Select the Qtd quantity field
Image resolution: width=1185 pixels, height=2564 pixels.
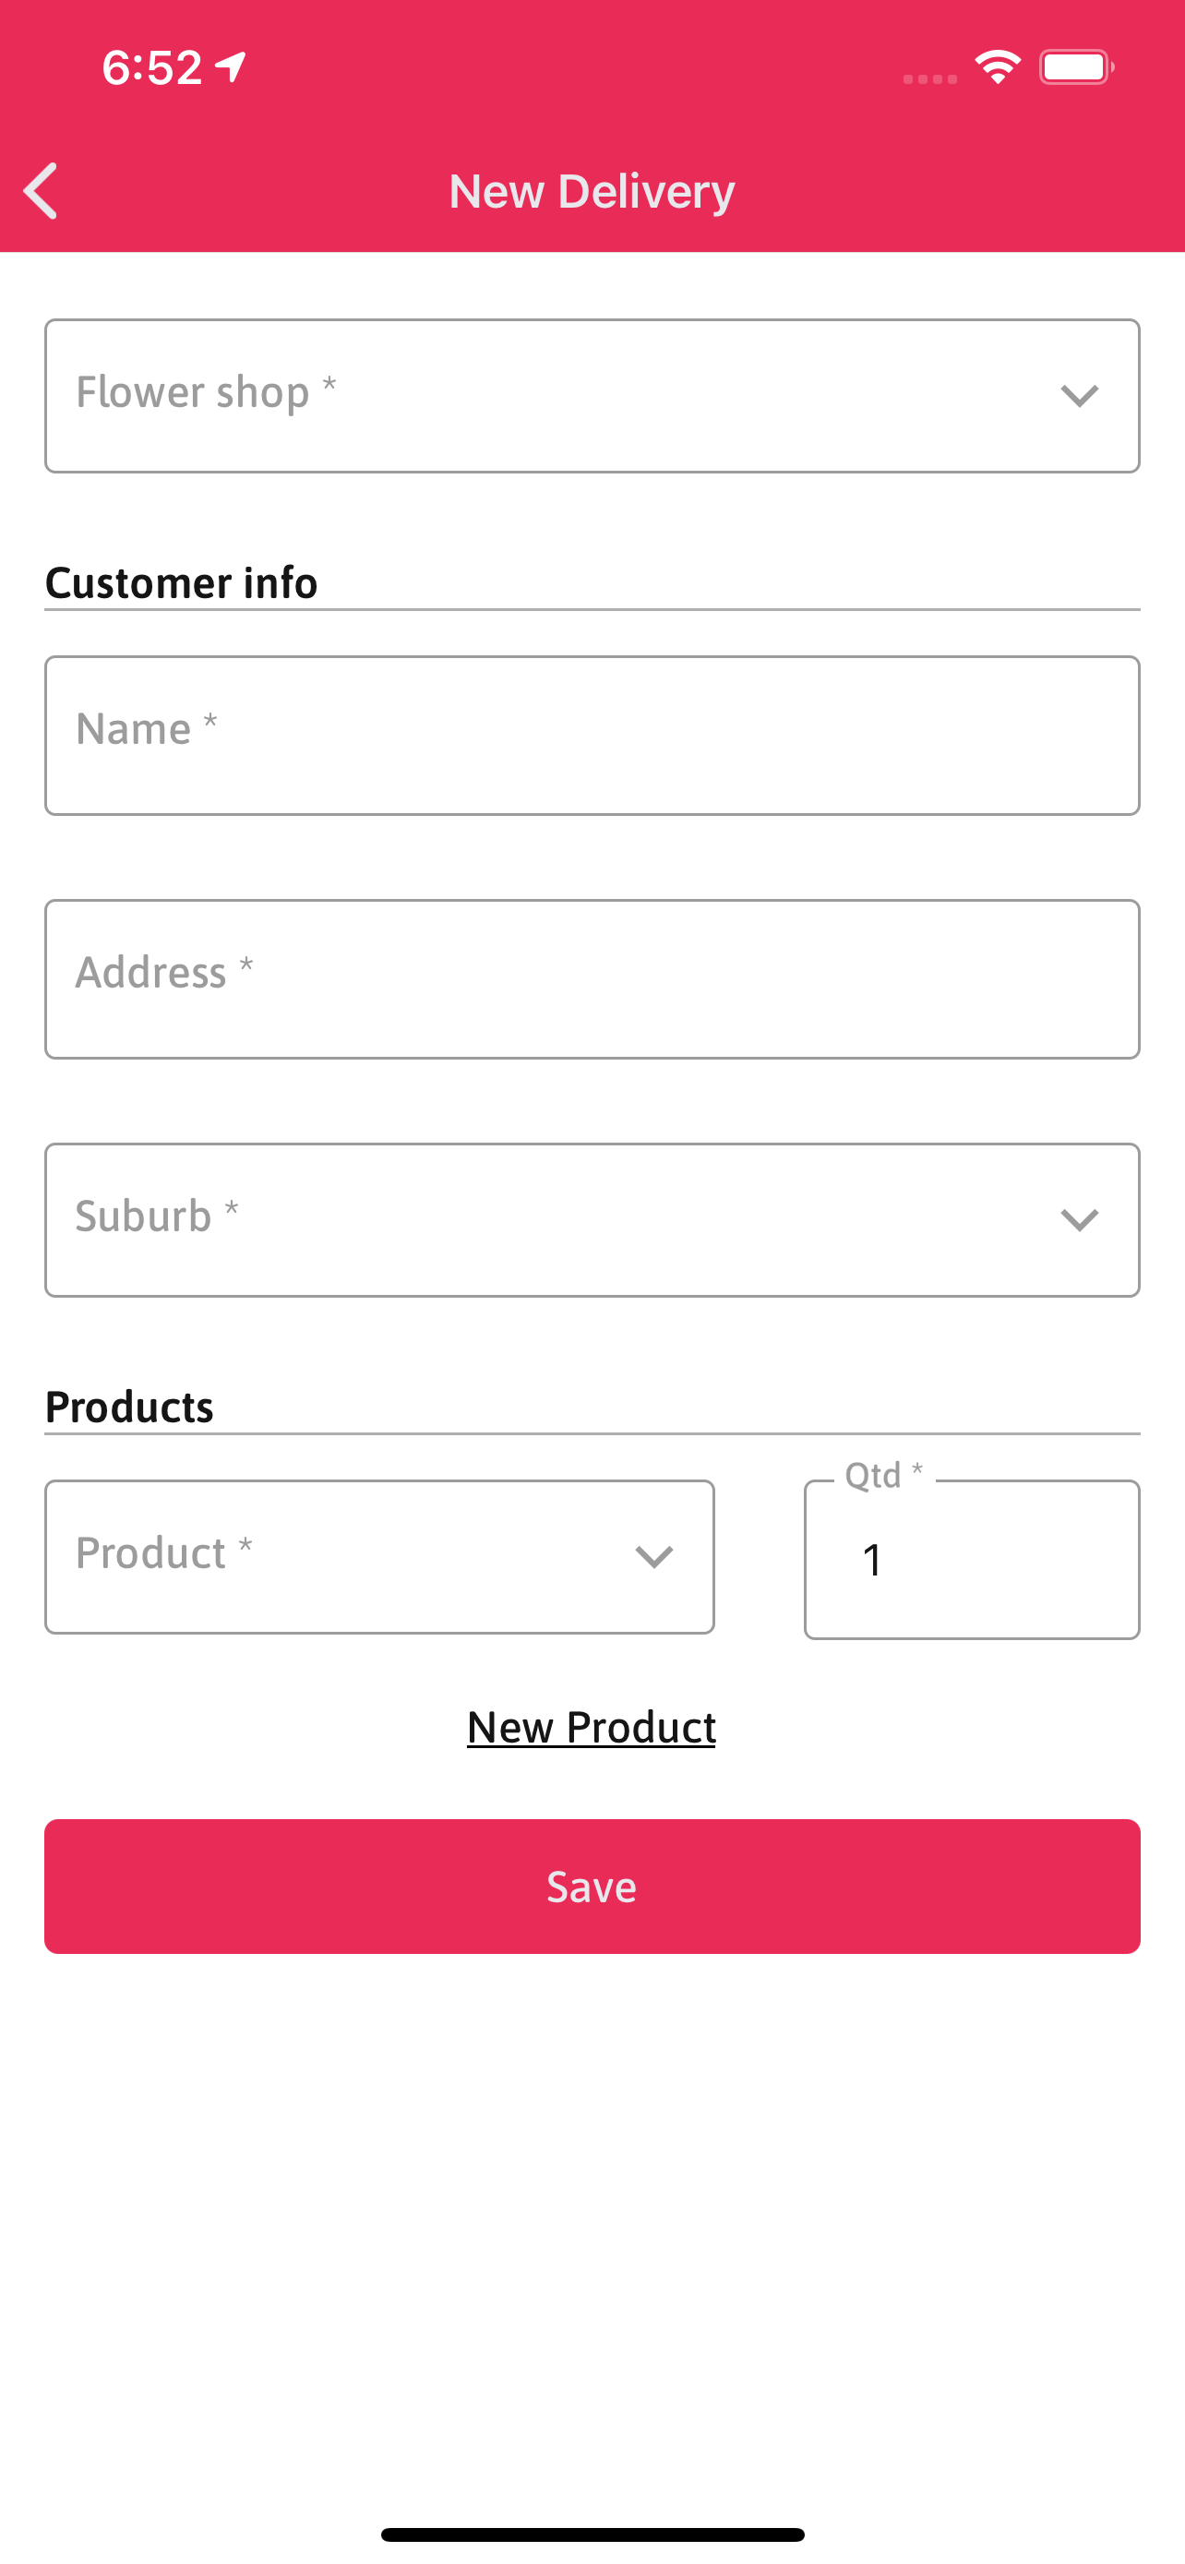coord(972,1559)
